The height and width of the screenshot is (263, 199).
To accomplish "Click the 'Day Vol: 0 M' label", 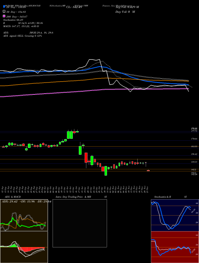I will click(x=125, y=12).
